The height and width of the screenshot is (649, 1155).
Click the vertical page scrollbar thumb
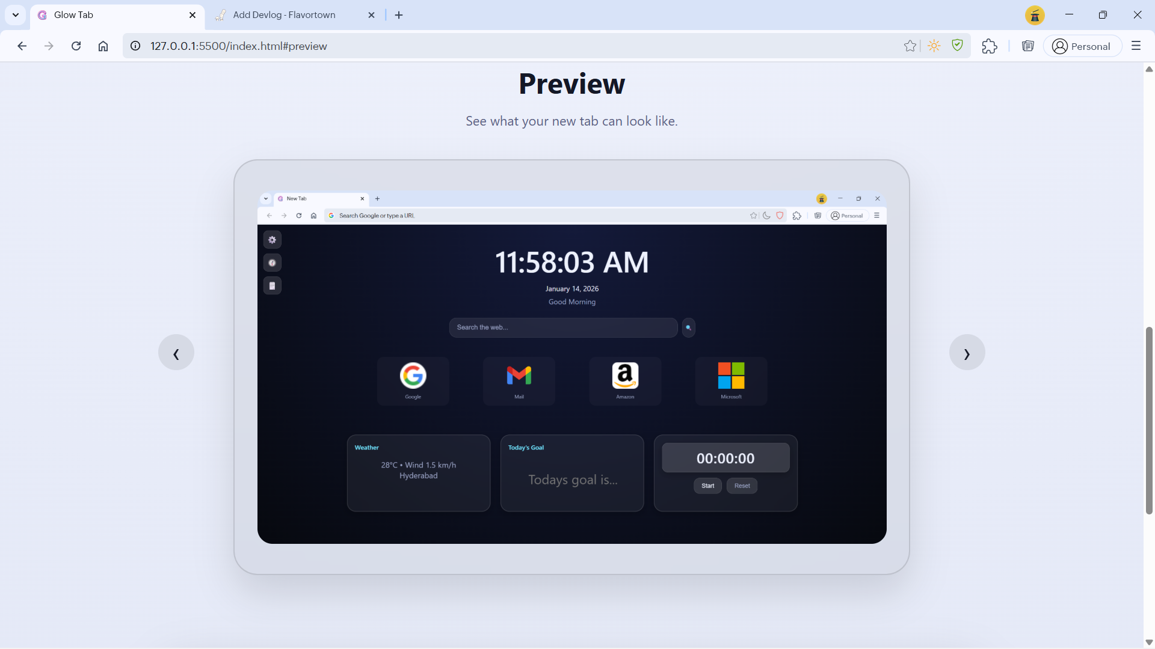[x=1149, y=421]
